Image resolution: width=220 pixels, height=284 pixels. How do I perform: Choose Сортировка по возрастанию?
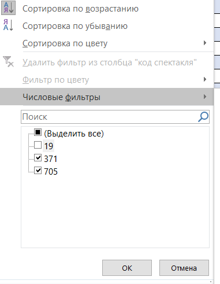(80, 9)
